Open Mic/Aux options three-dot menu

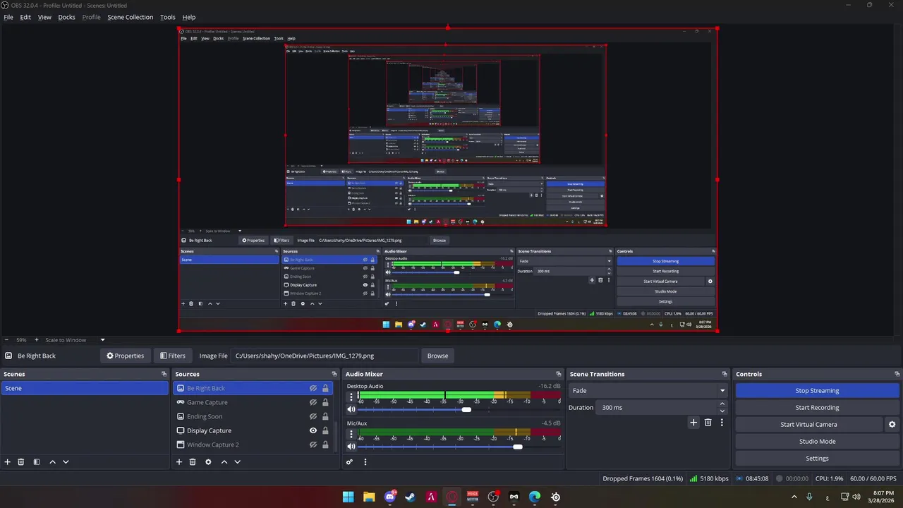[x=351, y=434]
